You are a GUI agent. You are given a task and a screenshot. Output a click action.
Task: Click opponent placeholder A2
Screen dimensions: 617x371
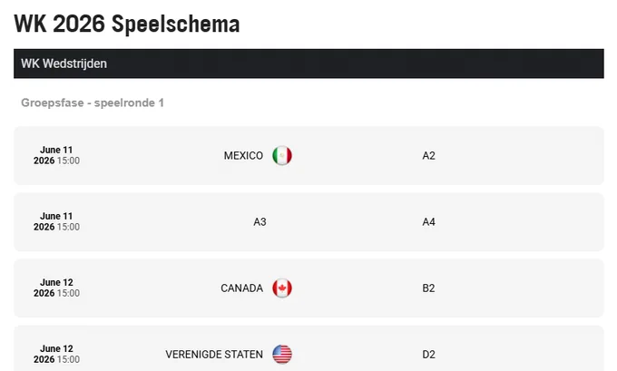click(x=428, y=156)
